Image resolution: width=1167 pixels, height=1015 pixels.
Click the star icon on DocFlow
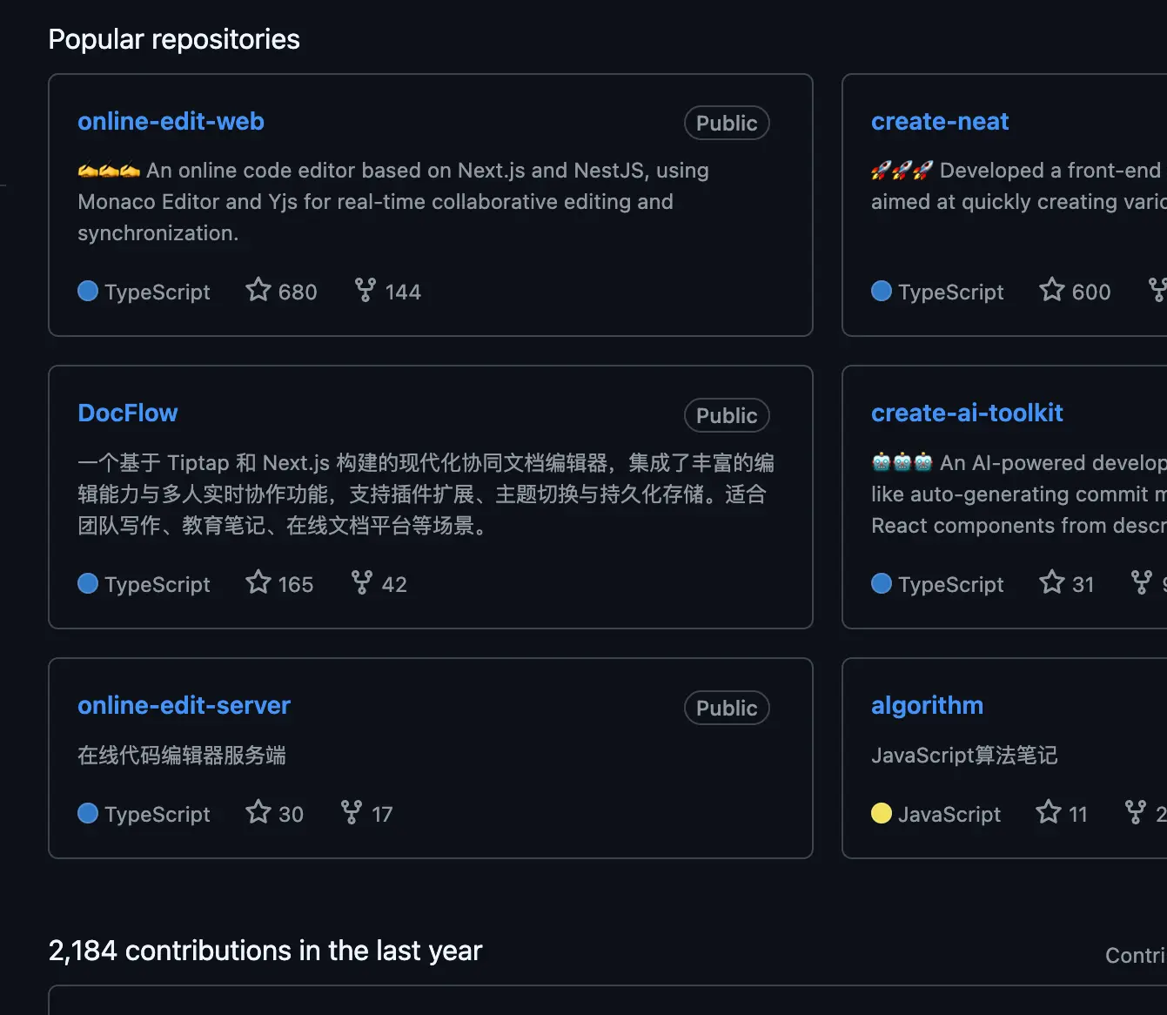258,582
